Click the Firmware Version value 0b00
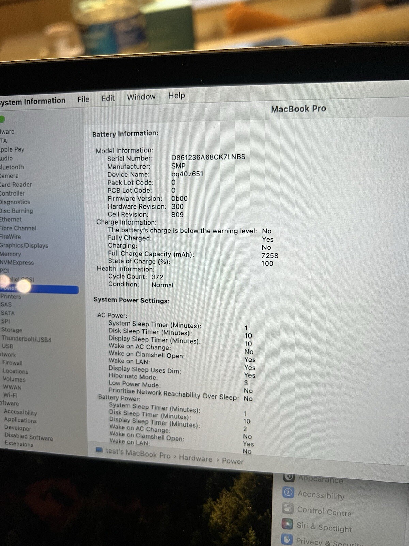Viewport: 409px width, 546px height. pos(180,199)
